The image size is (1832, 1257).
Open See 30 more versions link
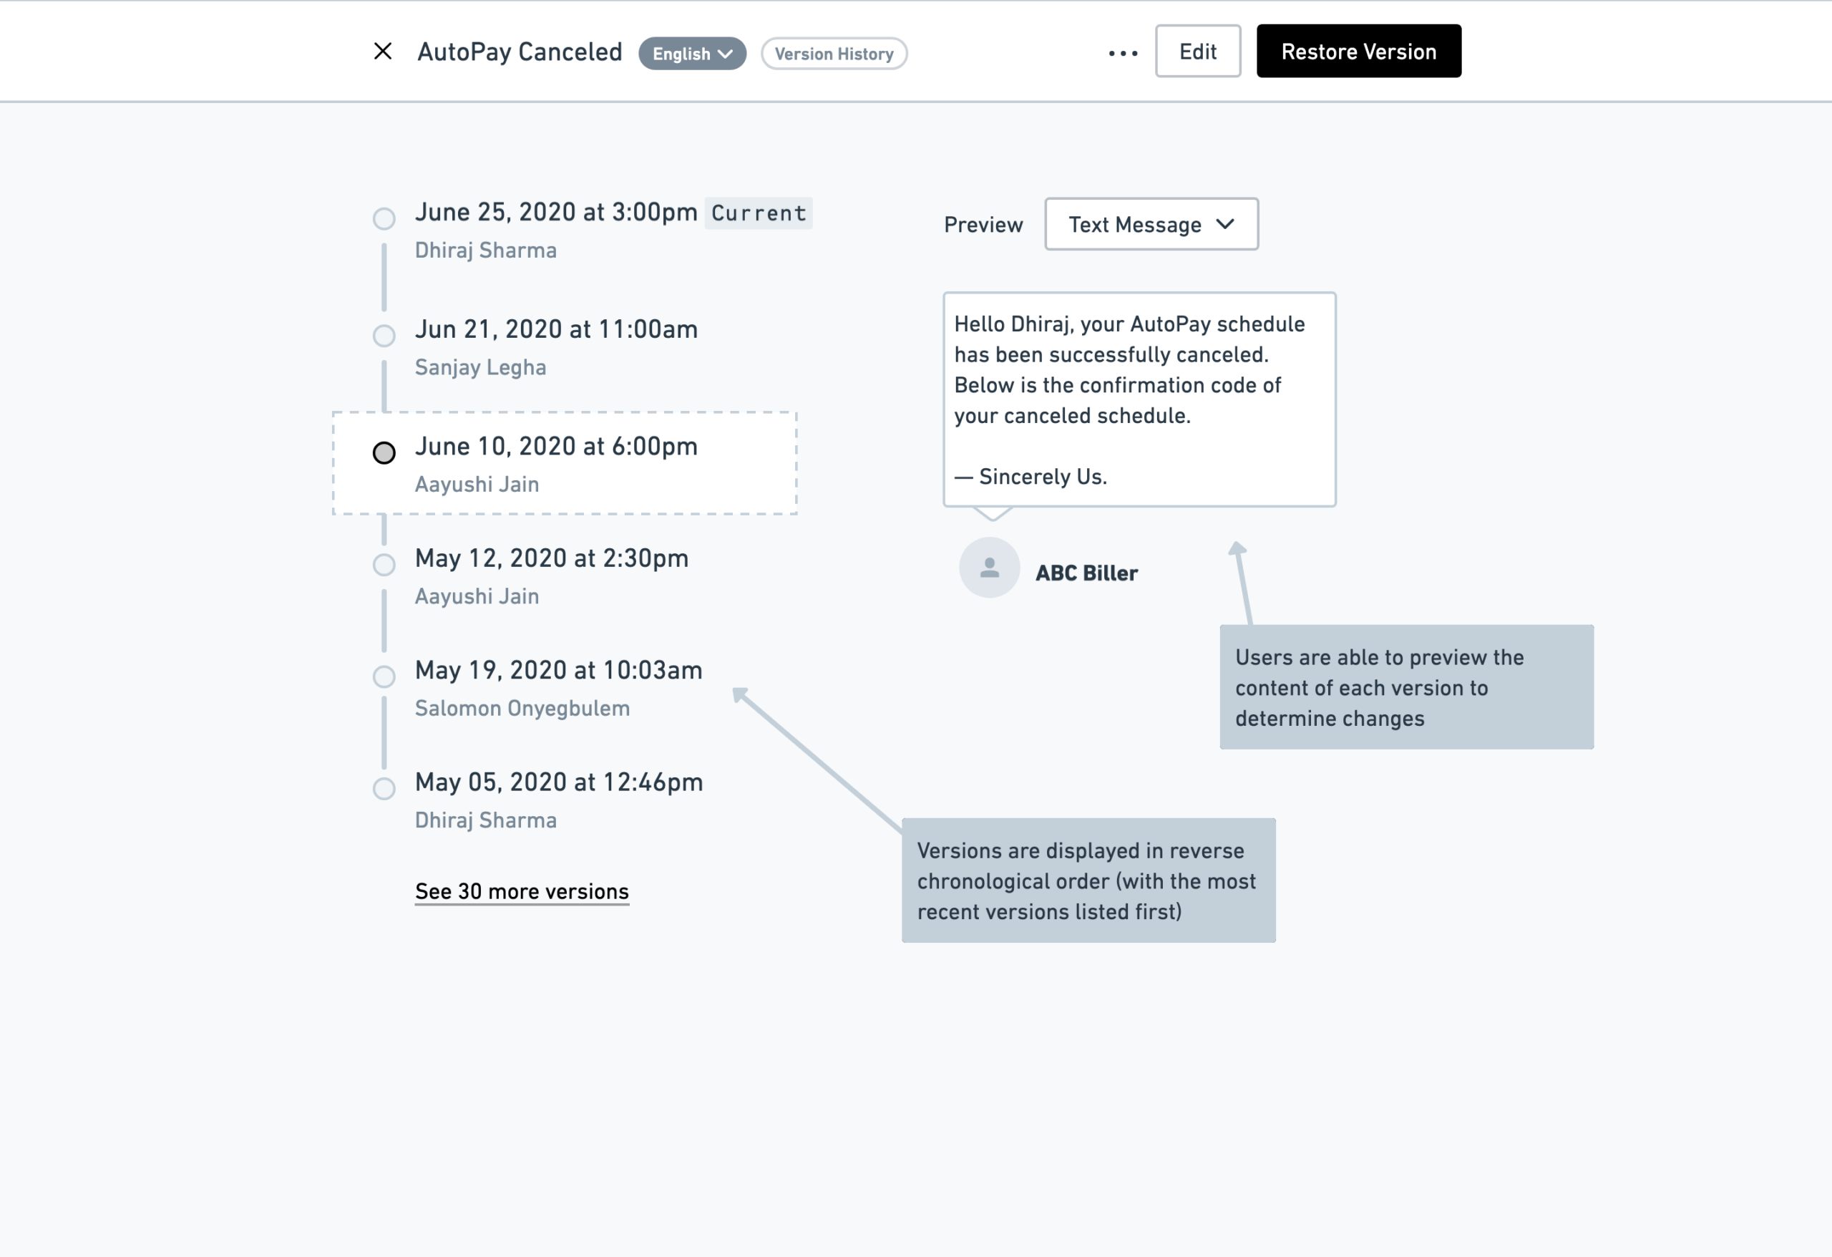pyautogui.click(x=522, y=892)
